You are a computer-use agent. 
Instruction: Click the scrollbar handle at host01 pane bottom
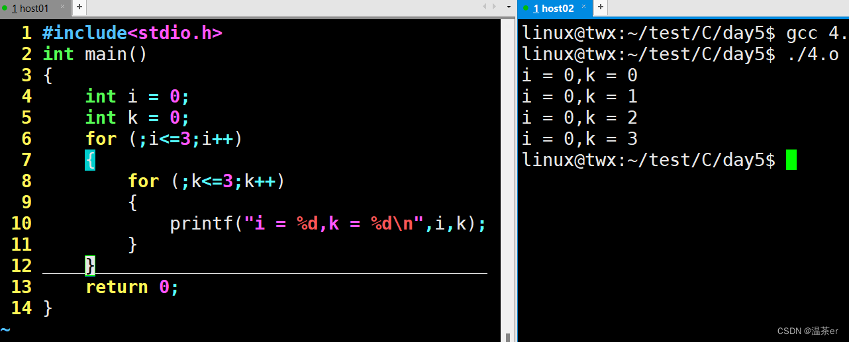[x=508, y=337]
